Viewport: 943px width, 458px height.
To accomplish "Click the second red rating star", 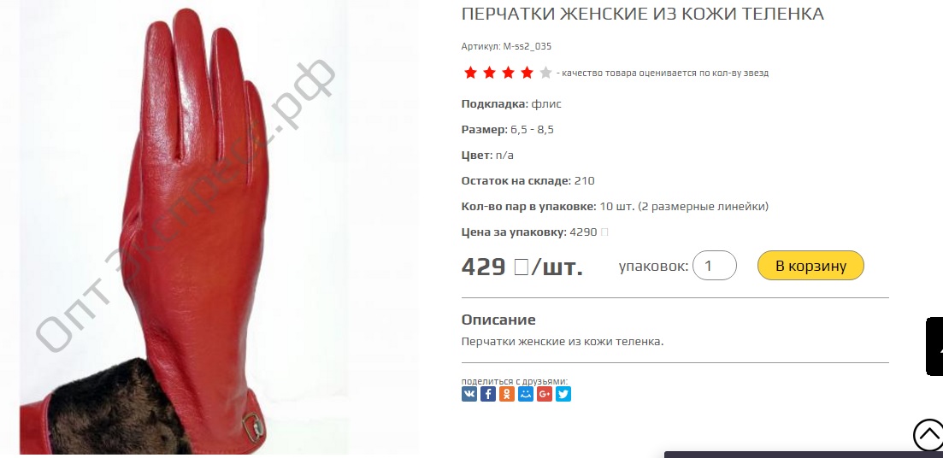I will [x=490, y=73].
